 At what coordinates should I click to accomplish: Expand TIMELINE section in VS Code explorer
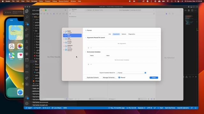(x=36, y=88)
